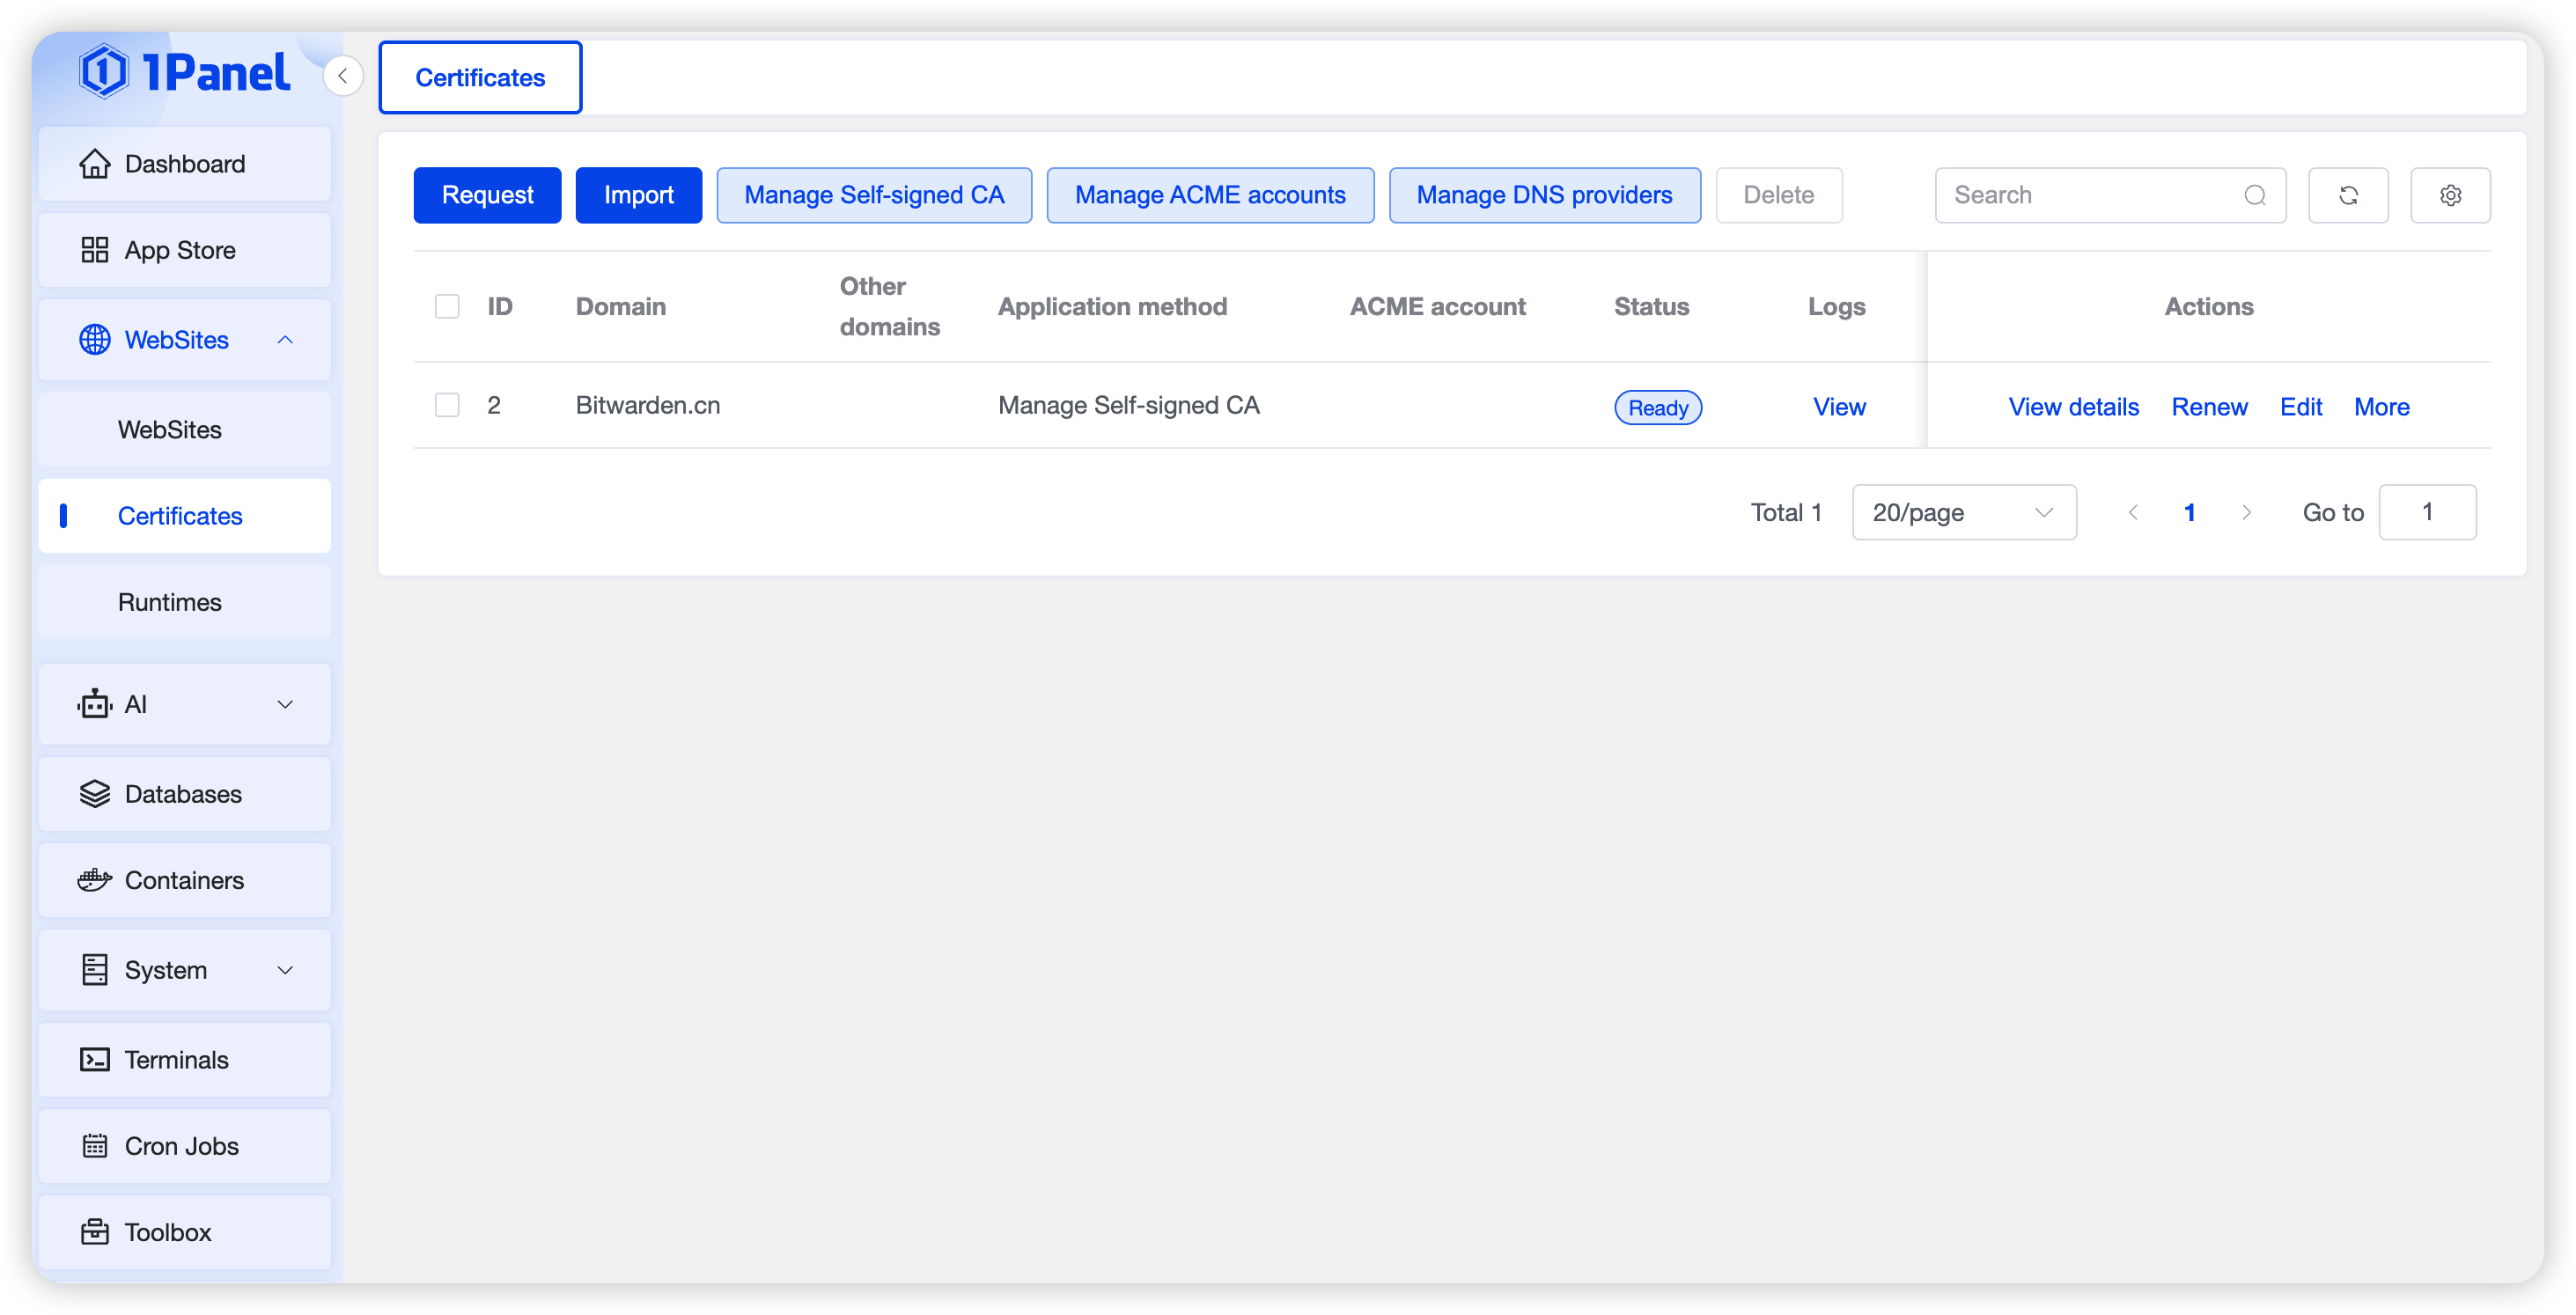This screenshot has width=2576, height=1315.
Task: Go to Containers docker icon
Action: [95, 880]
